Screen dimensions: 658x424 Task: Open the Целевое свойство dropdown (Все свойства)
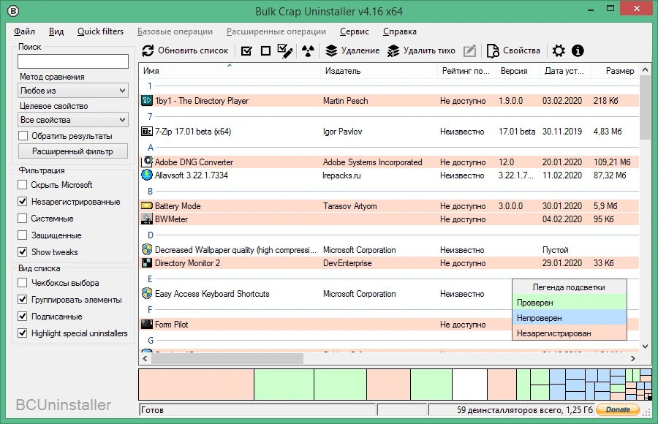click(73, 120)
